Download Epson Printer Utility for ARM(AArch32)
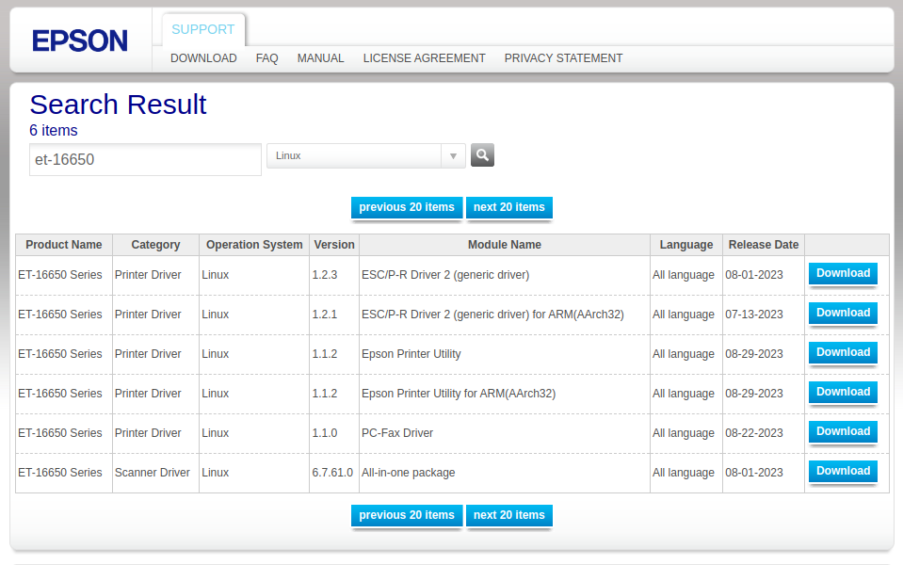This screenshot has width=903, height=565. click(x=843, y=393)
